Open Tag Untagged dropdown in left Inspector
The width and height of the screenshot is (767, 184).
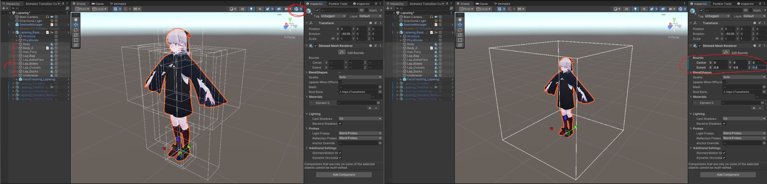pyautogui.click(x=333, y=16)
